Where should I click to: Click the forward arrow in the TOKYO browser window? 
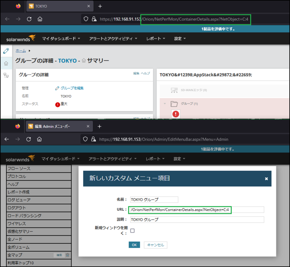18,19
